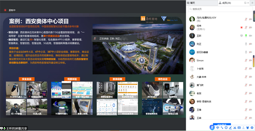Toggle 大象·未来's muted microphone icon
Image resolution: width=255 pixels, height=131 pixels.
(x=246, y=77)
